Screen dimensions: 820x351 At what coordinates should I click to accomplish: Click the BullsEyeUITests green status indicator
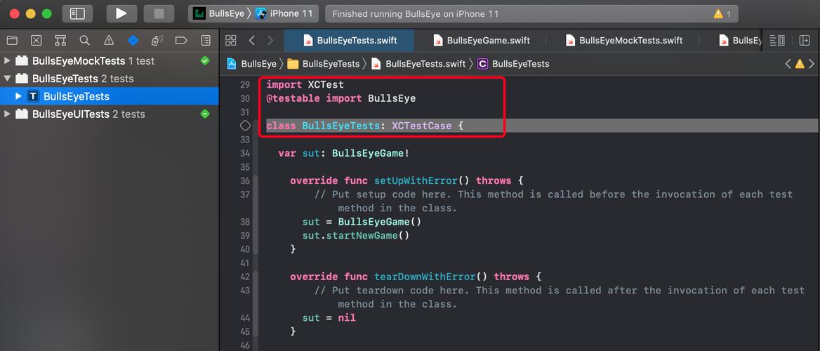(205, 114)
